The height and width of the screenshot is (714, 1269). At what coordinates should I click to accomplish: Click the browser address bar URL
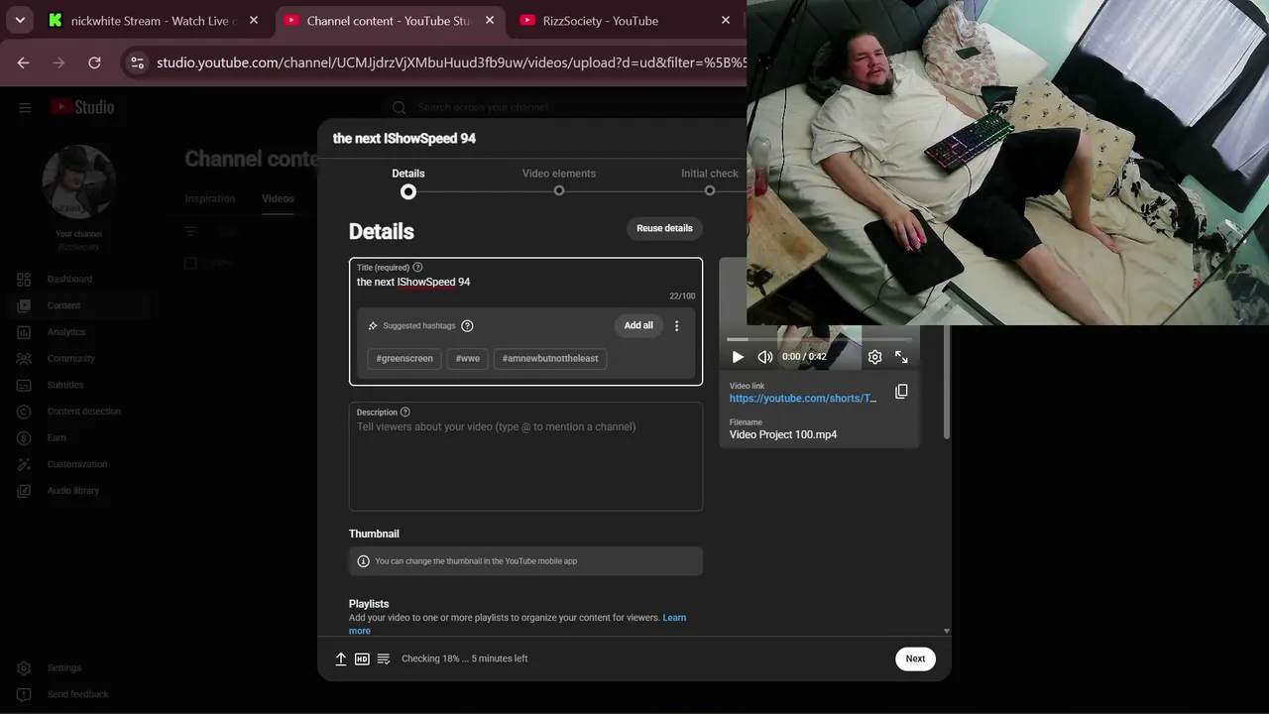click(x=451, y=62)
